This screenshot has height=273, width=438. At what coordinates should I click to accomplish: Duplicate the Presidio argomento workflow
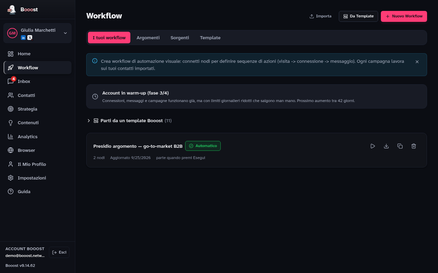click(x=400, y=146)
